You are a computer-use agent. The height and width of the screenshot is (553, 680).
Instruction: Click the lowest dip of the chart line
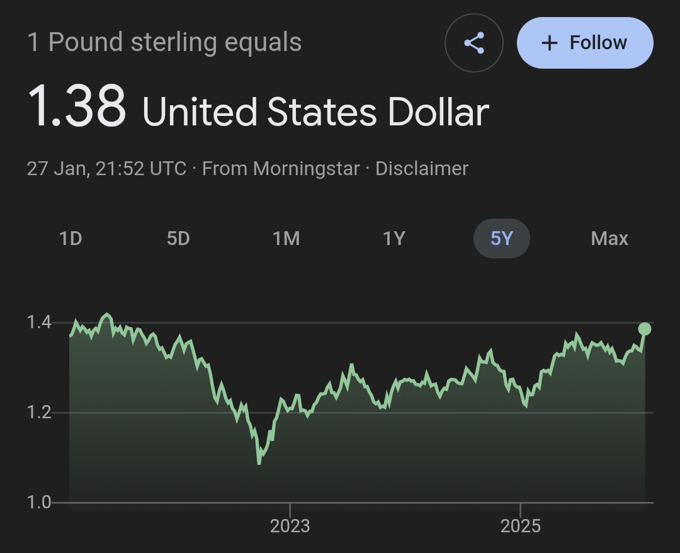click(x=259, y=463)
